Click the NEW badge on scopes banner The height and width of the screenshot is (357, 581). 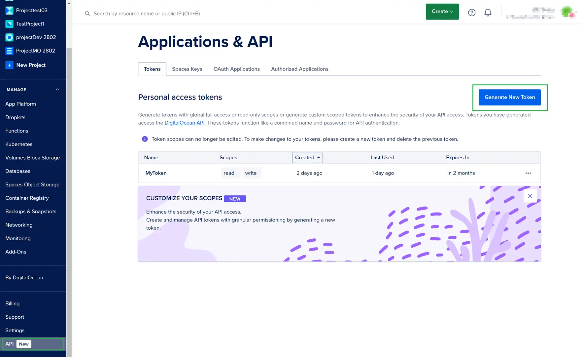[x=235, y=199]
